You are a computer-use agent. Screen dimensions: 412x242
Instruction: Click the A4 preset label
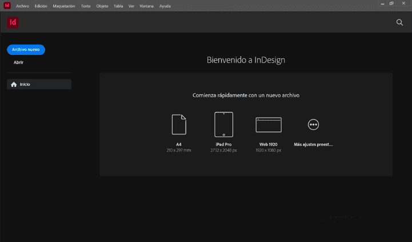click(x=179, y=144)
